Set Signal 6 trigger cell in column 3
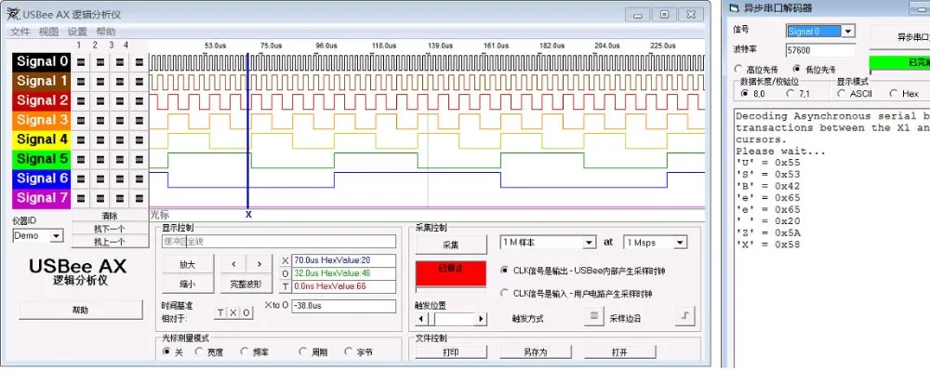Viewport: 930px width, 371px height. coord(120,179)
